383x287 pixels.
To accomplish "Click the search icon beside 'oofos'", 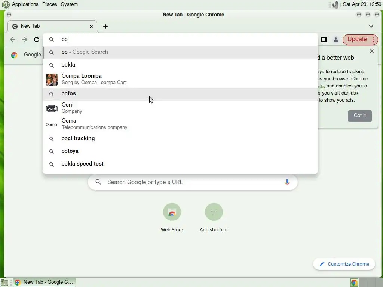I will coord(52,94).
